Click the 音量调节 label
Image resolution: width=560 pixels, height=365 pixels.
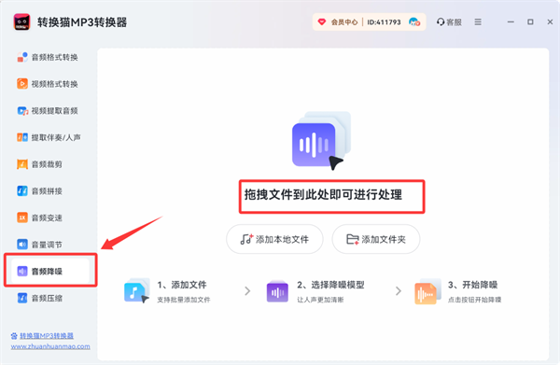pyautogui.click(x=47, y=245)
